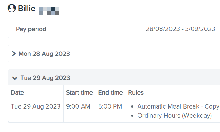Click the right chevron beside Mon 28 Aug

pos(13,54)
